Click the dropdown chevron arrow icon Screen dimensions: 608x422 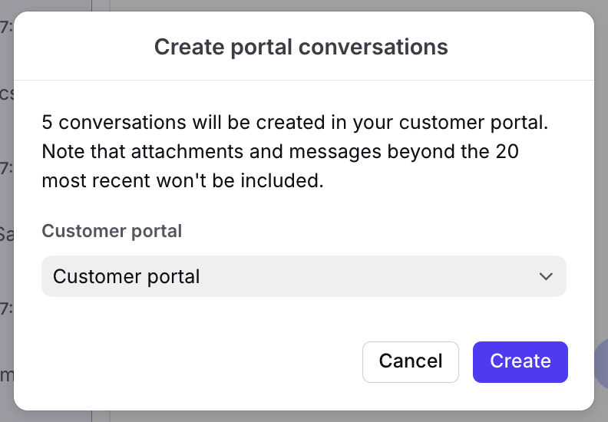(546, 276)
